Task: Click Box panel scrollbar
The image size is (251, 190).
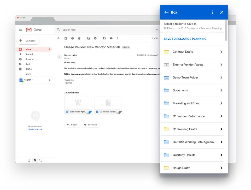Action: pyautogui.click(x=226, y=30)
